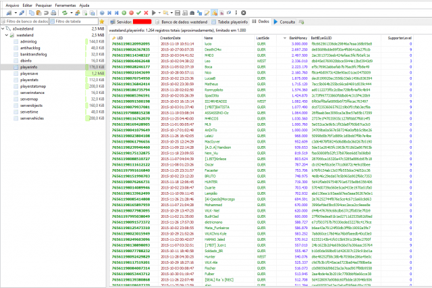
Task: Open the user manager icon
Action: pyautogui.click(x=78, y=13)
